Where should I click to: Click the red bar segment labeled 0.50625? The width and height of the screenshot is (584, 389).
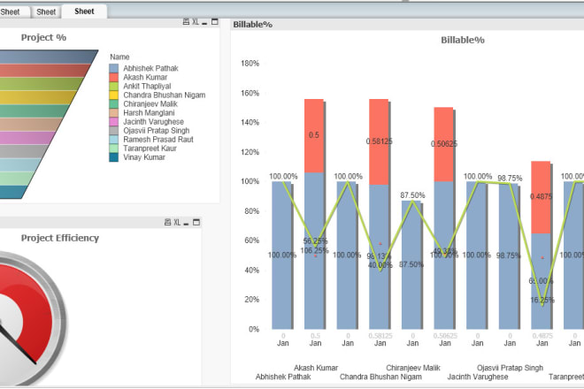443,144
